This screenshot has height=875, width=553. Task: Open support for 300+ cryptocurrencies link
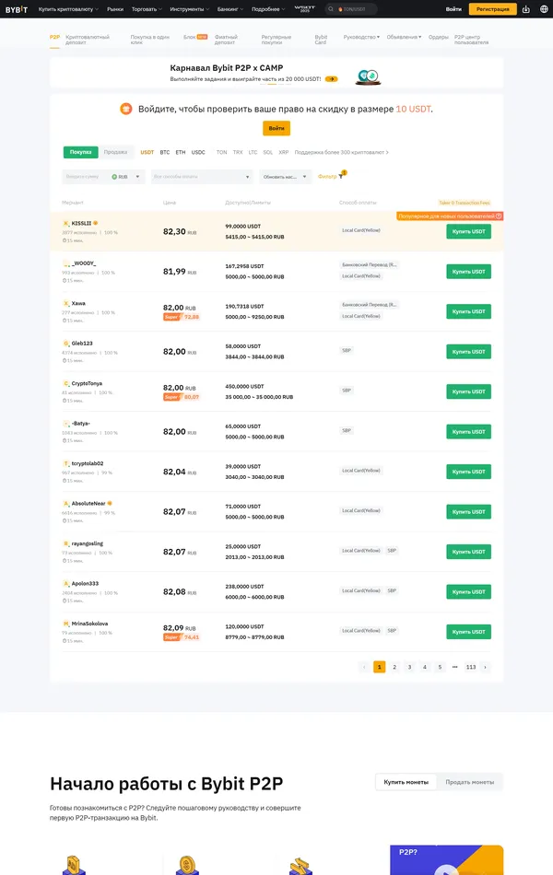[341, 152]
